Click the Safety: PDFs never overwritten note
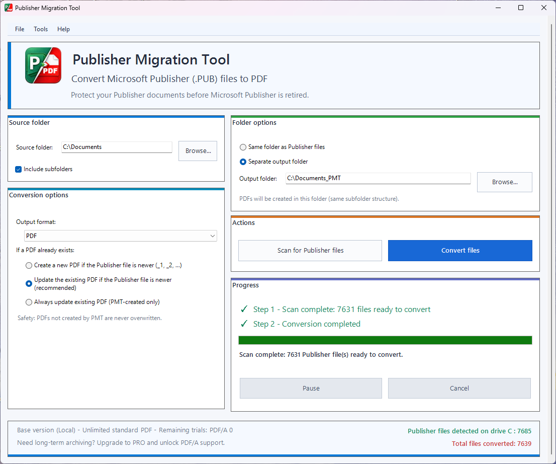This screenshot has height=464, width=556. [89, 318]
